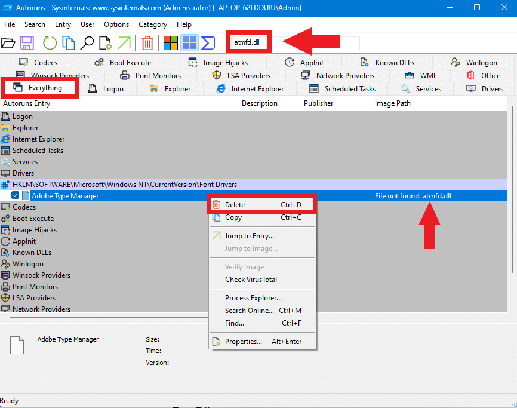Switch to the Network Providers tab
The image size is (517, 408).
click(x=338, y=75)
